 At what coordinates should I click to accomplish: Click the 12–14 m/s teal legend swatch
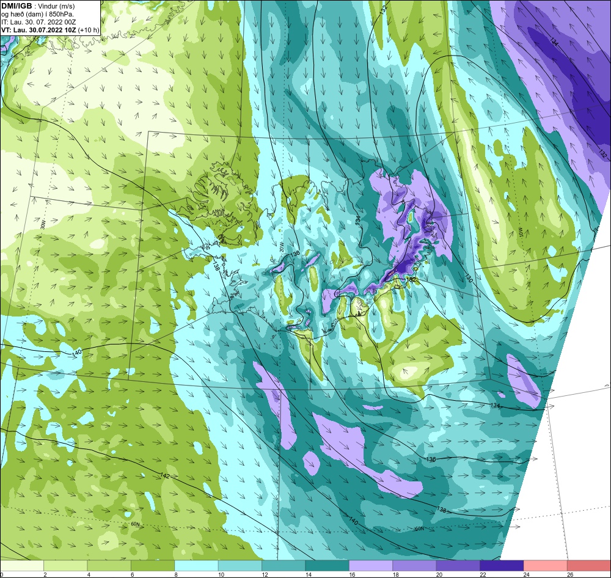pos(284,566)
